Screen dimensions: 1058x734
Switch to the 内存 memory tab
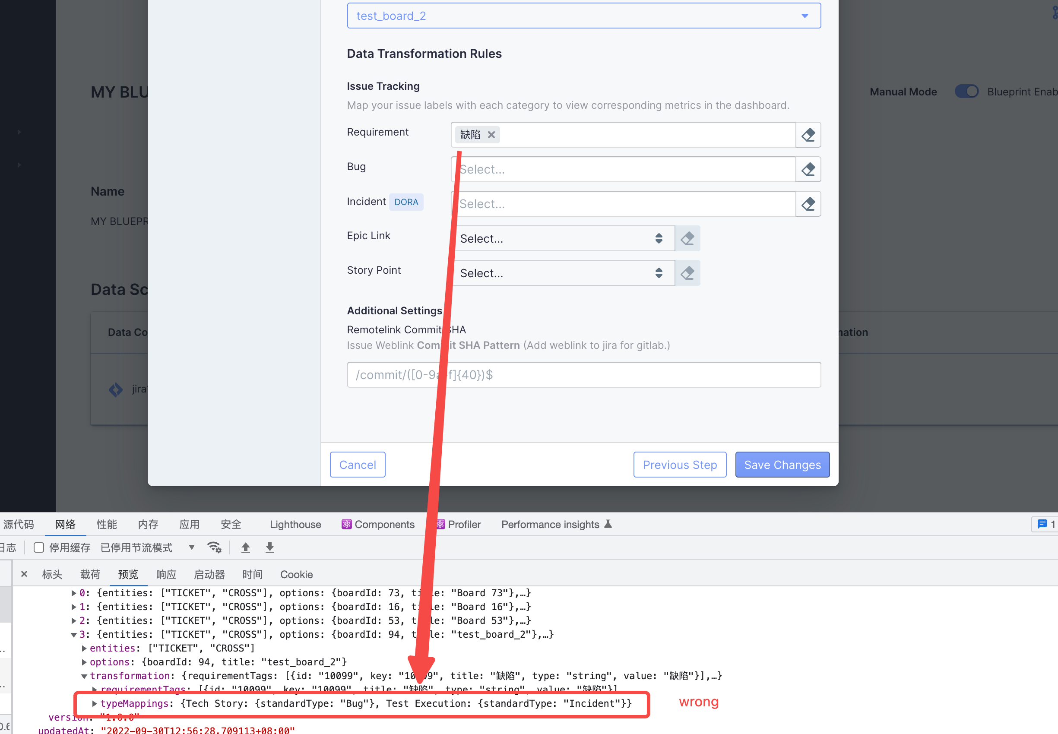tap(148, 524)
